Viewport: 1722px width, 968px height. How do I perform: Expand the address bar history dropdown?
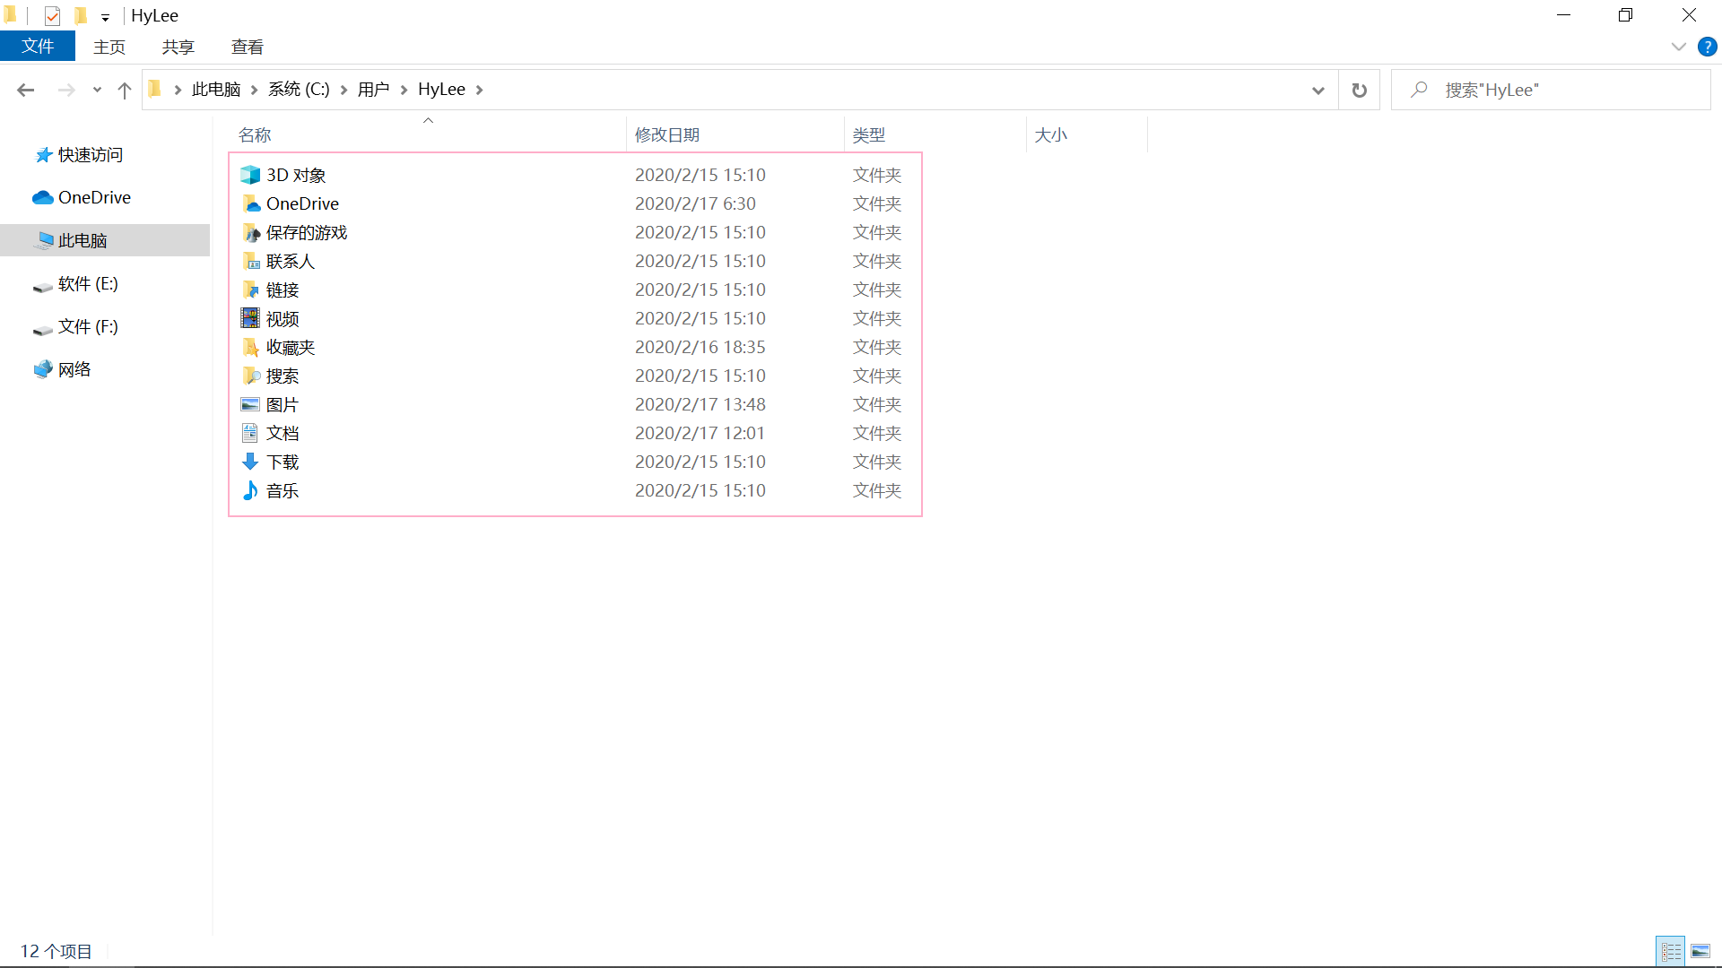click(1318, 90)
